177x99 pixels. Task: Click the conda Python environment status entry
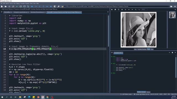pyautogui.click(x=141, y=94)
